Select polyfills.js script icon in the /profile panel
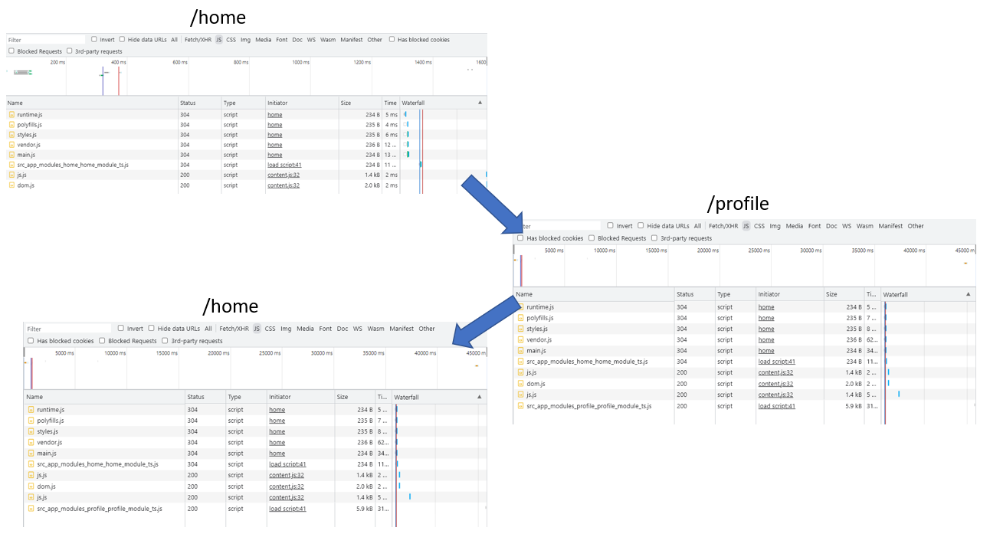The height and width of the screenshot is (547, 990). tap(521, 318)
